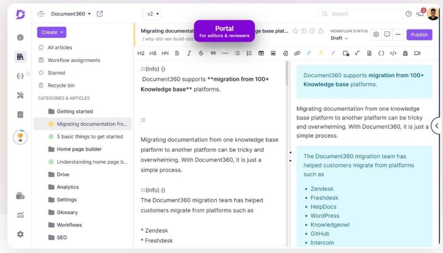Open the content tools wrench icon

(x=20, y=96)
